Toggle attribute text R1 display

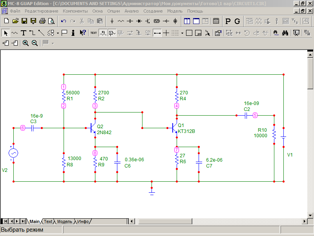103,33
